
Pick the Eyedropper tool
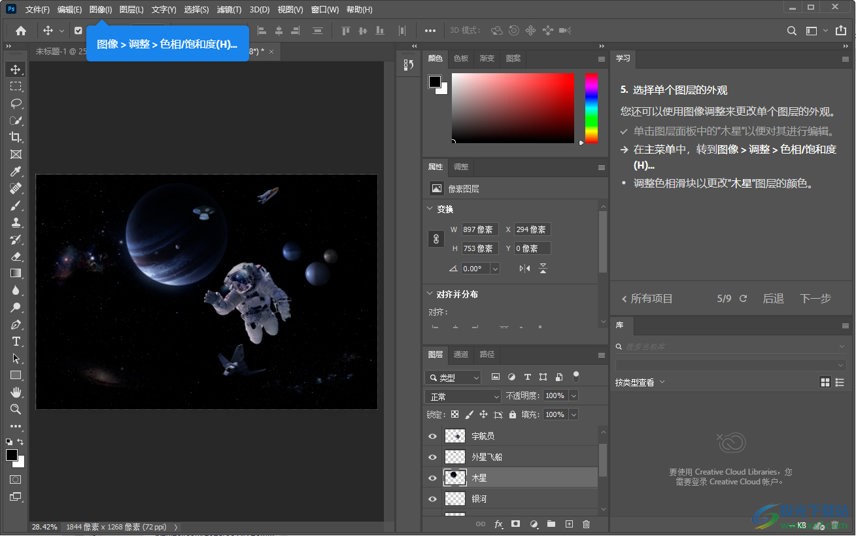click(15, 171)
